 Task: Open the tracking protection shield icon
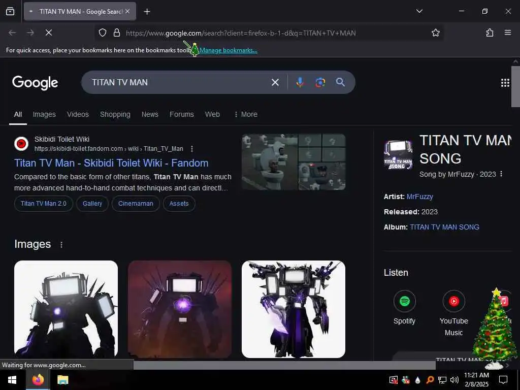103,32
